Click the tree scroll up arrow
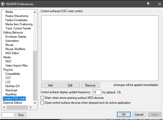 click(x=35, y=12)
